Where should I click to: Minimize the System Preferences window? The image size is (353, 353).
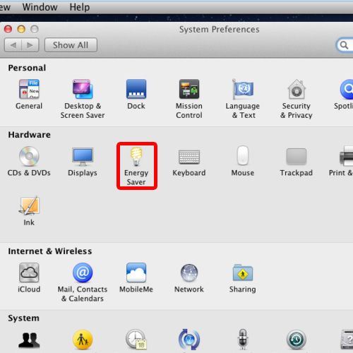click(x=21, y=29)
